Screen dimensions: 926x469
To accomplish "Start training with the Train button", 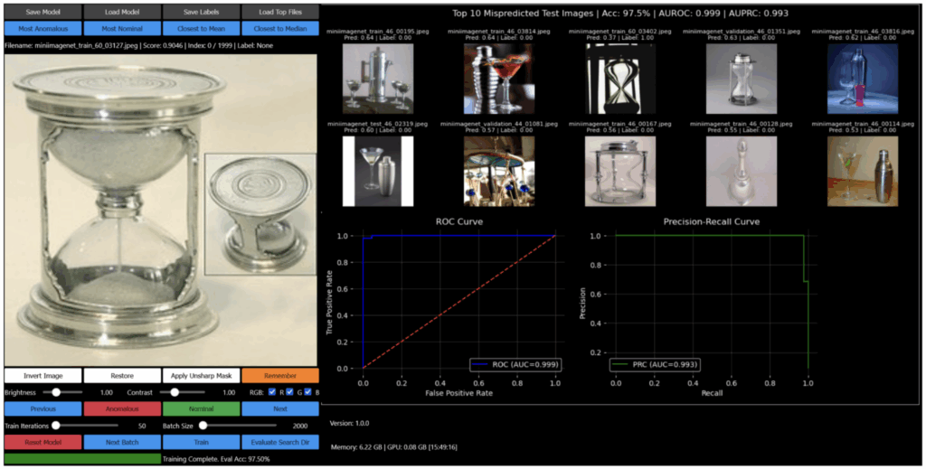I will click(201, 442).
